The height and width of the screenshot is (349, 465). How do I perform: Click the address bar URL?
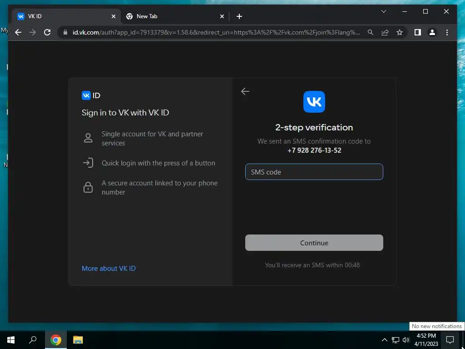click(216, 32)
